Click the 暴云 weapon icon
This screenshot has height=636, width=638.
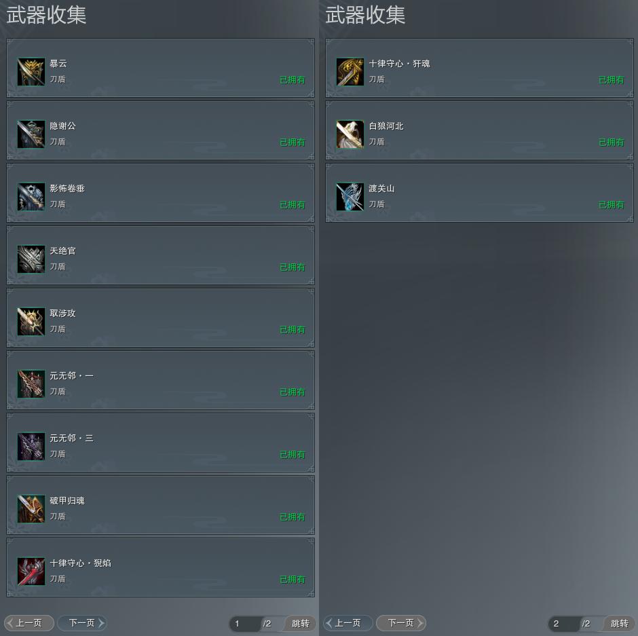(x=31, y=72)
